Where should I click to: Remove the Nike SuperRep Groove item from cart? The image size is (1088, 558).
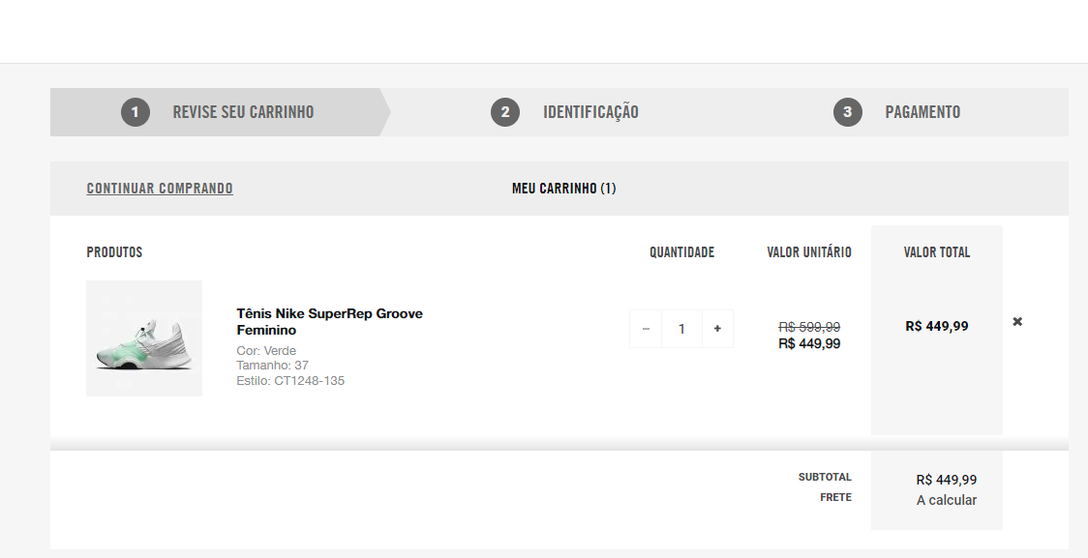tap(1017, 321)
